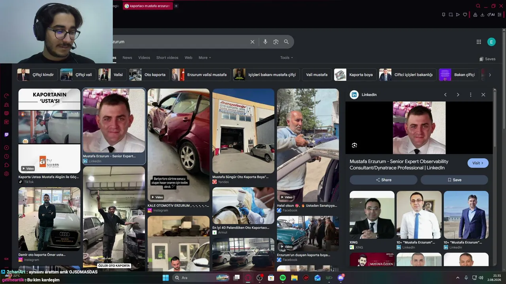Start a voice search with the microphone

[x=265, y=42]
